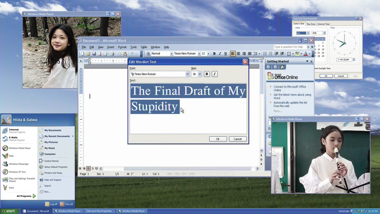Open the Tools menu in Word
The image size is (380, 214).
pos(134,47)
